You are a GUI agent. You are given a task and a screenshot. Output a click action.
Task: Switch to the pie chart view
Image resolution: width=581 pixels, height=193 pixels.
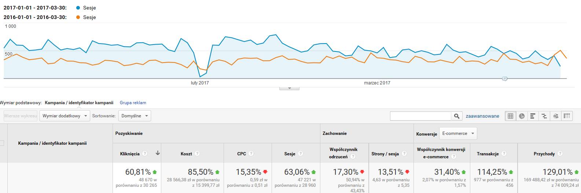(522, 116)
